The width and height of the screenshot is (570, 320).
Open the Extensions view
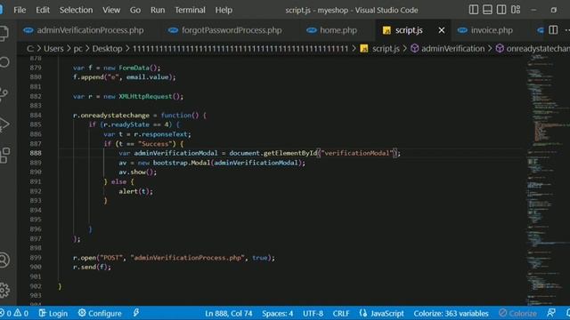click(4, 156)
